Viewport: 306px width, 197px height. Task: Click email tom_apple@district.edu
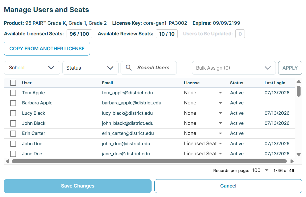point(127,93)
